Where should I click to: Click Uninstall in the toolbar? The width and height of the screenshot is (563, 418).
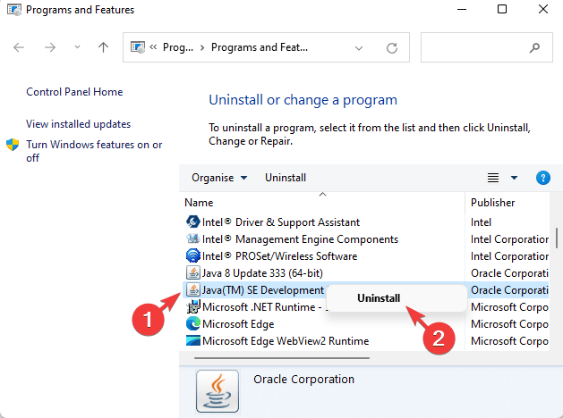tap(286, 178)
